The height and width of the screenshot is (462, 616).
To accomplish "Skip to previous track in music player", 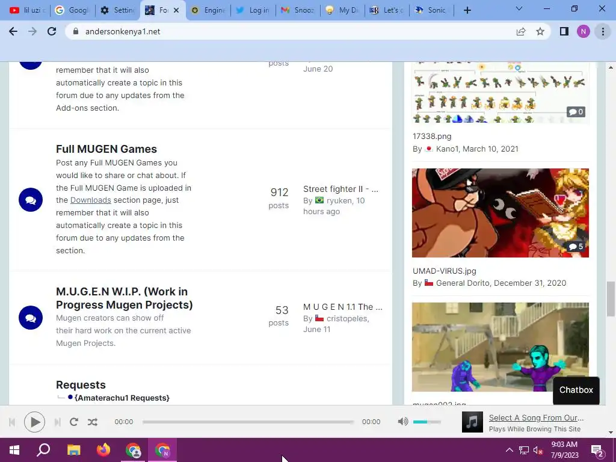I will 12,422.
